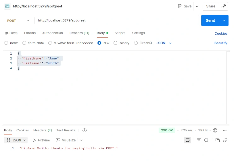This screenshot has height=163, width=235.
Task: Open the Settings tab
Action: [138, 33]
